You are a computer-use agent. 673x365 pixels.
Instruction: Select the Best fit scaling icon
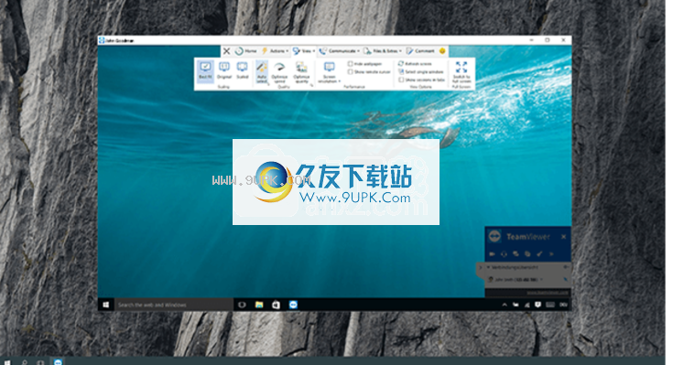(205, 68)
